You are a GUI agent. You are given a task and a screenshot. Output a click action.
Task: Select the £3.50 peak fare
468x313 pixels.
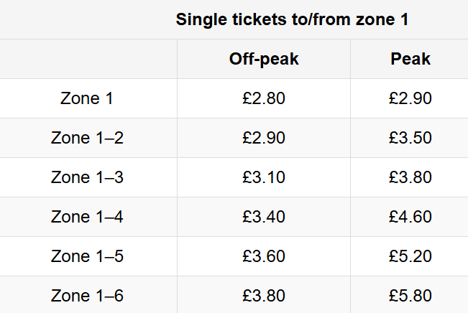click(410, 138)
